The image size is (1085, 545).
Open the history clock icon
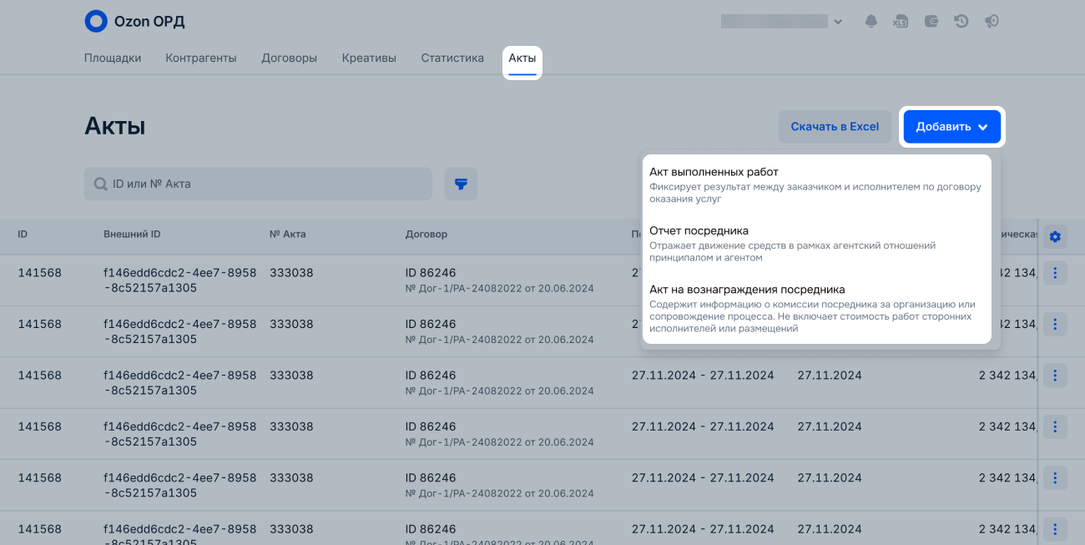pos(961,22)
